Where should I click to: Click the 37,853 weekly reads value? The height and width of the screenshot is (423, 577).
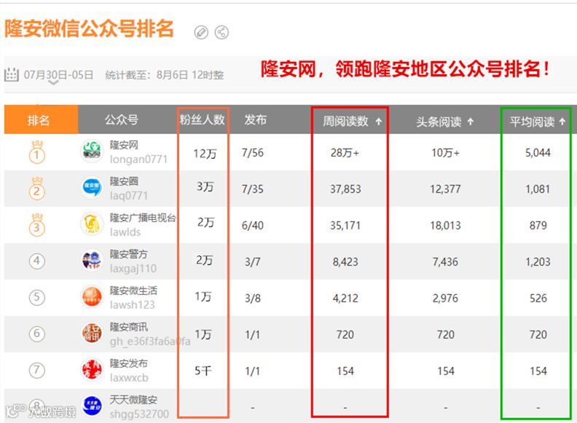345,189
